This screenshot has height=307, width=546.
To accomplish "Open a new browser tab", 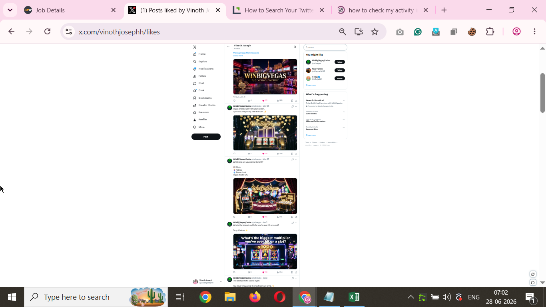I will click(x=444, y=10).
